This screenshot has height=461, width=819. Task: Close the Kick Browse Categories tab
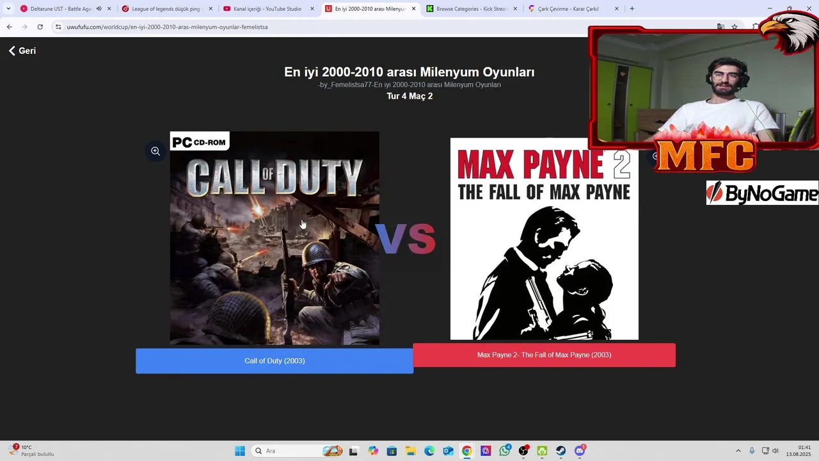pos(515,9)
